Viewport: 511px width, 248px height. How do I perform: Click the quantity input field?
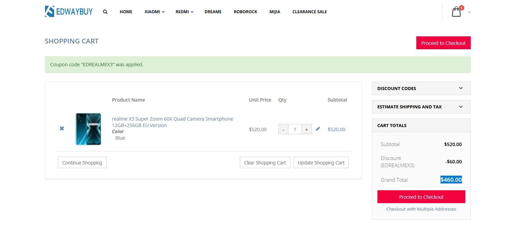coord(295,129)
